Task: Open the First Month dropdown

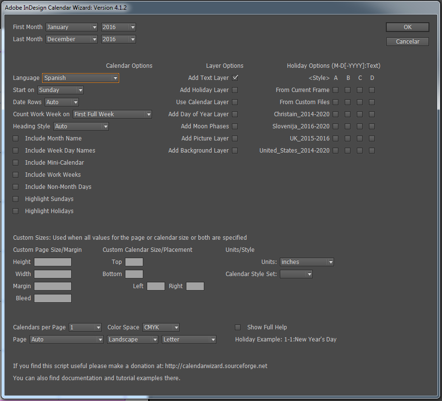Action: pyautogui.click(x=72, y=27)
